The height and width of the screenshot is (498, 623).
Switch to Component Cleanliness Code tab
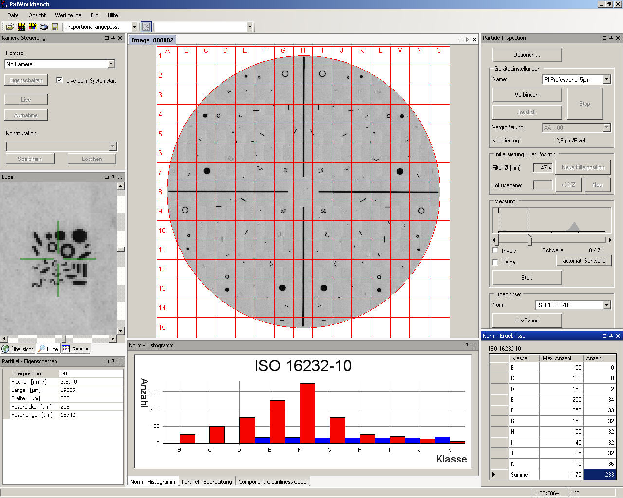(x=272, y=482)
